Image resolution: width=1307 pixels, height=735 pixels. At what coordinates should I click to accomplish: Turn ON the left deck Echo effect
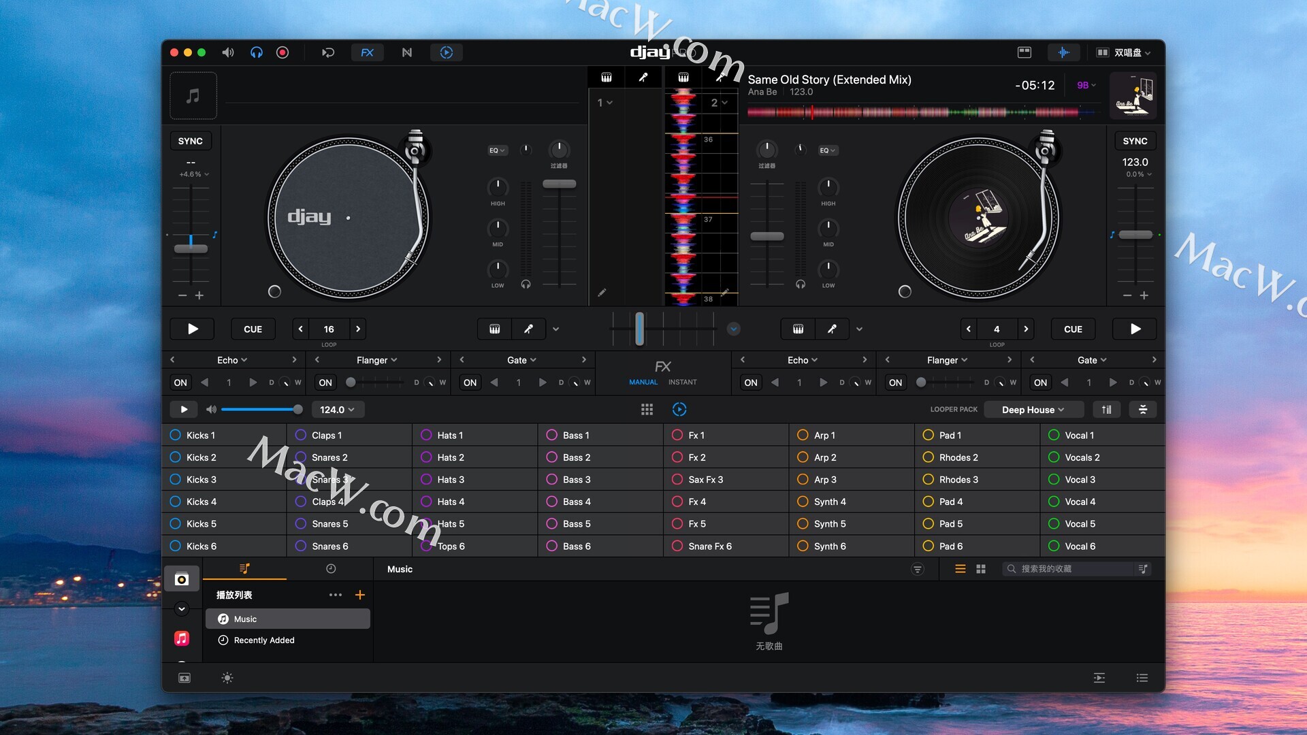click(x=180, y=382)
